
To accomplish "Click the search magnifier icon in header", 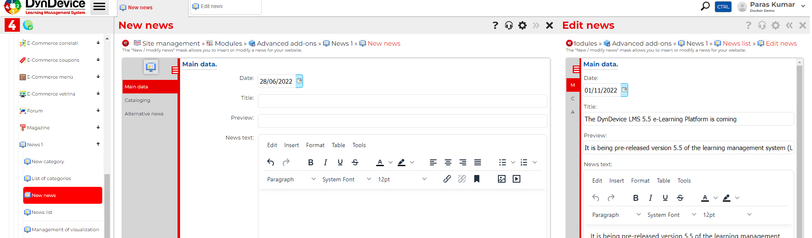I will pyautogui.click(x=705, y=6).
